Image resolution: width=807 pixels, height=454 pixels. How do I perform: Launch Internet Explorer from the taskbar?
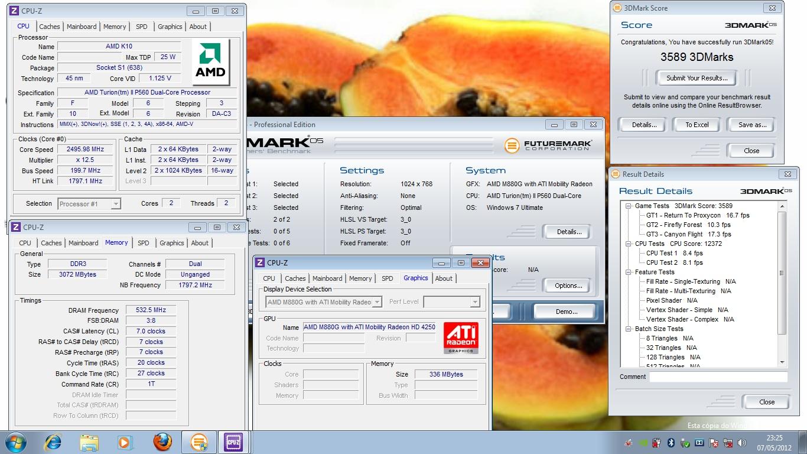tap(53, 442)
